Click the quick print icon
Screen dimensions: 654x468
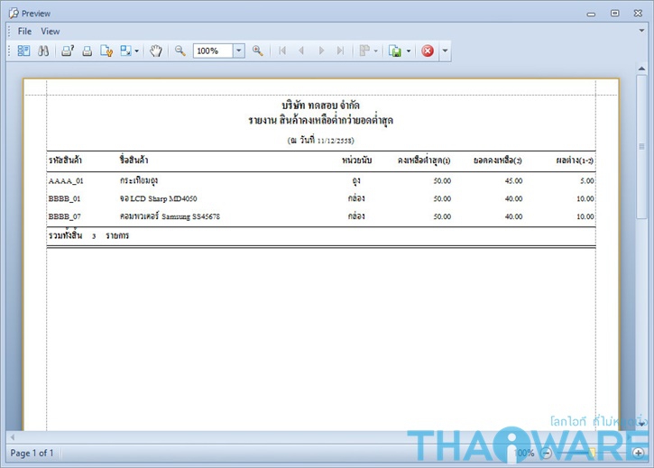pyautogui.click(x=88, y=50)
